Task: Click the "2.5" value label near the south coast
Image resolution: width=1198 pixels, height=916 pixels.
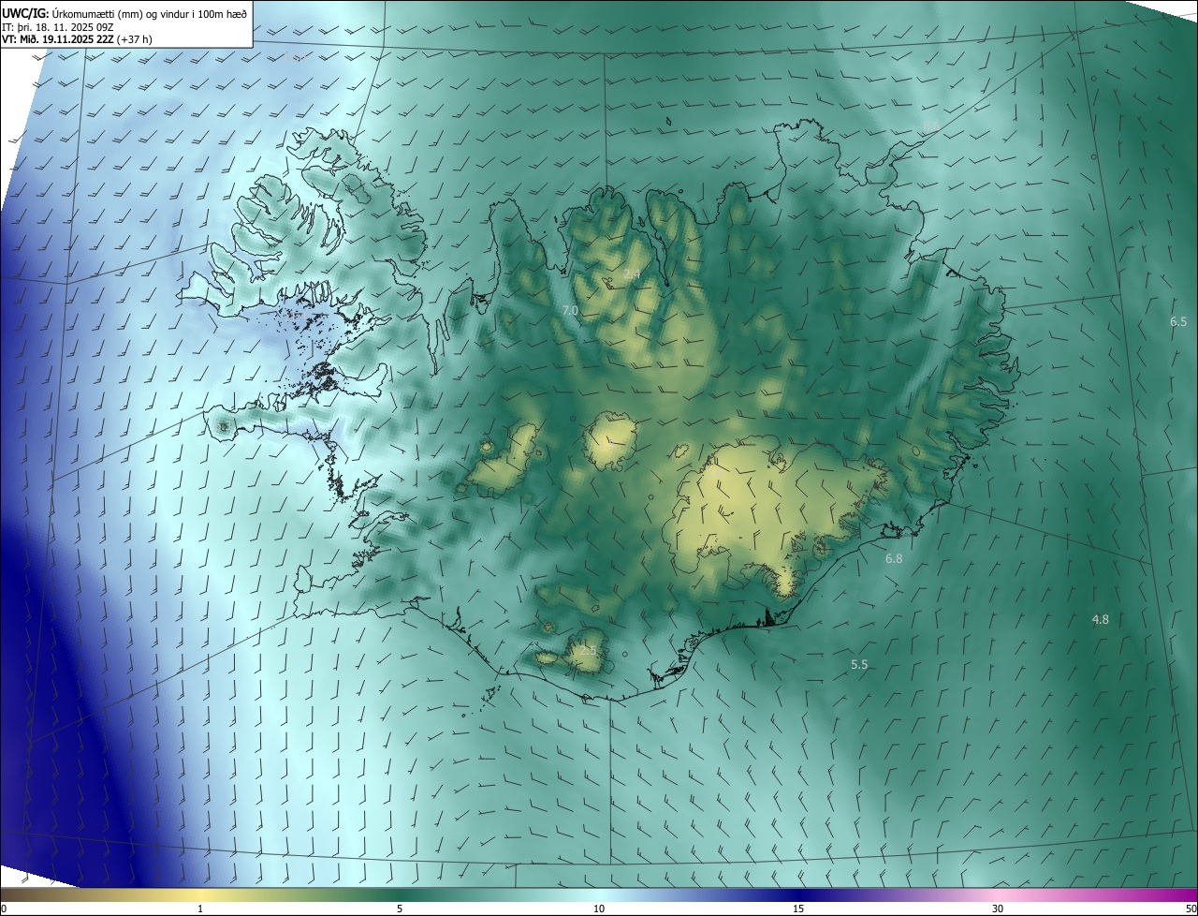Action: [x=588, y=650]
